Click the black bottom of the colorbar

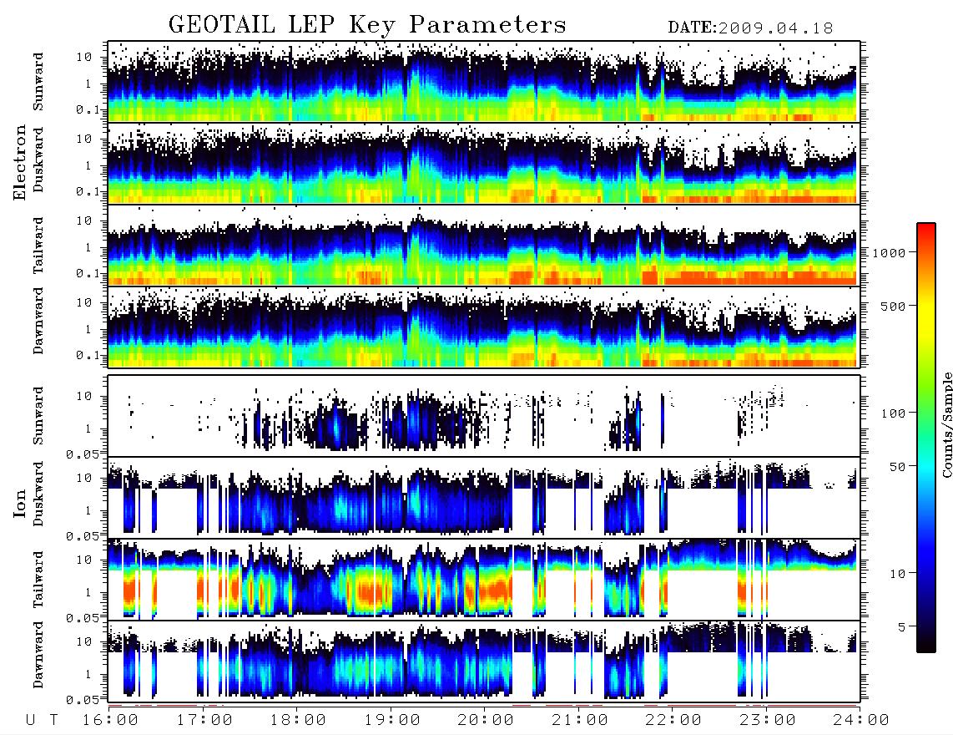coord(925,642)
